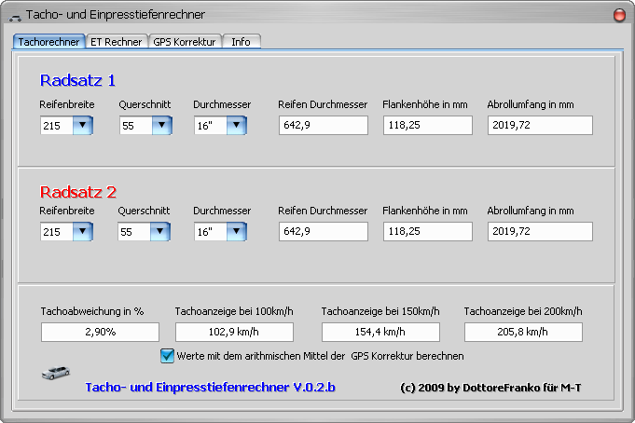Click the Tachoabweichung field showing 2,90%
The image size is (635, 423).
click(x=100, y=332)
